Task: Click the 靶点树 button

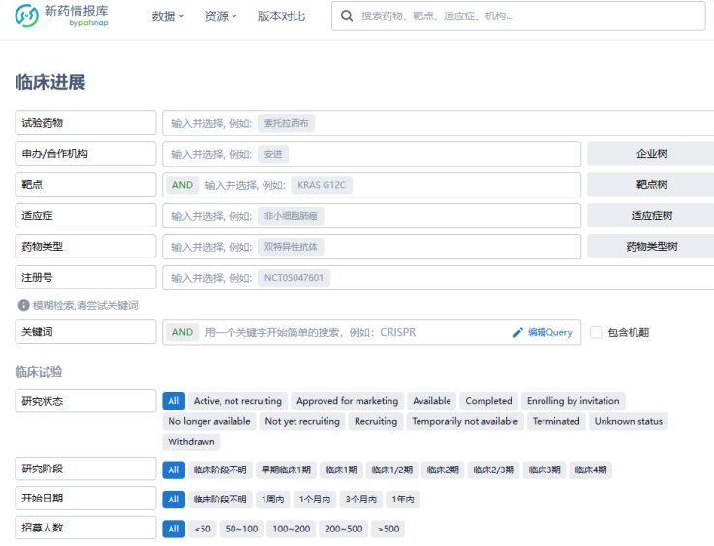Action: pyautogui.click(x=650, y=185)
